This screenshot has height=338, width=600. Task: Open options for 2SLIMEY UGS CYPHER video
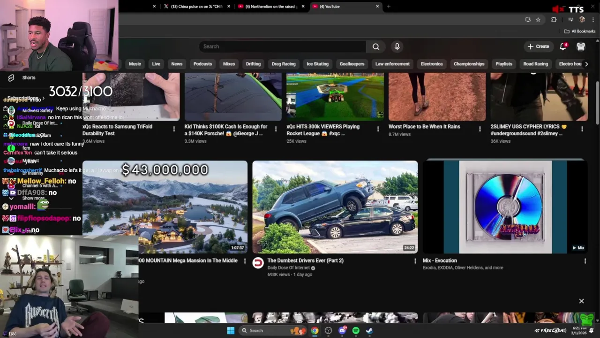(x=582, y=129)
